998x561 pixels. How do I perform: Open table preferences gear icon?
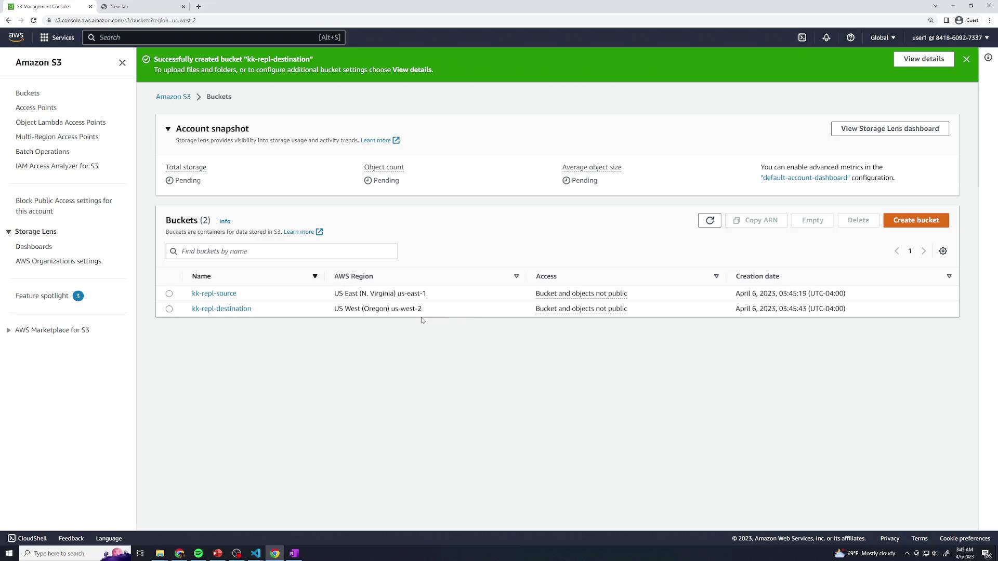coord(943,251)
